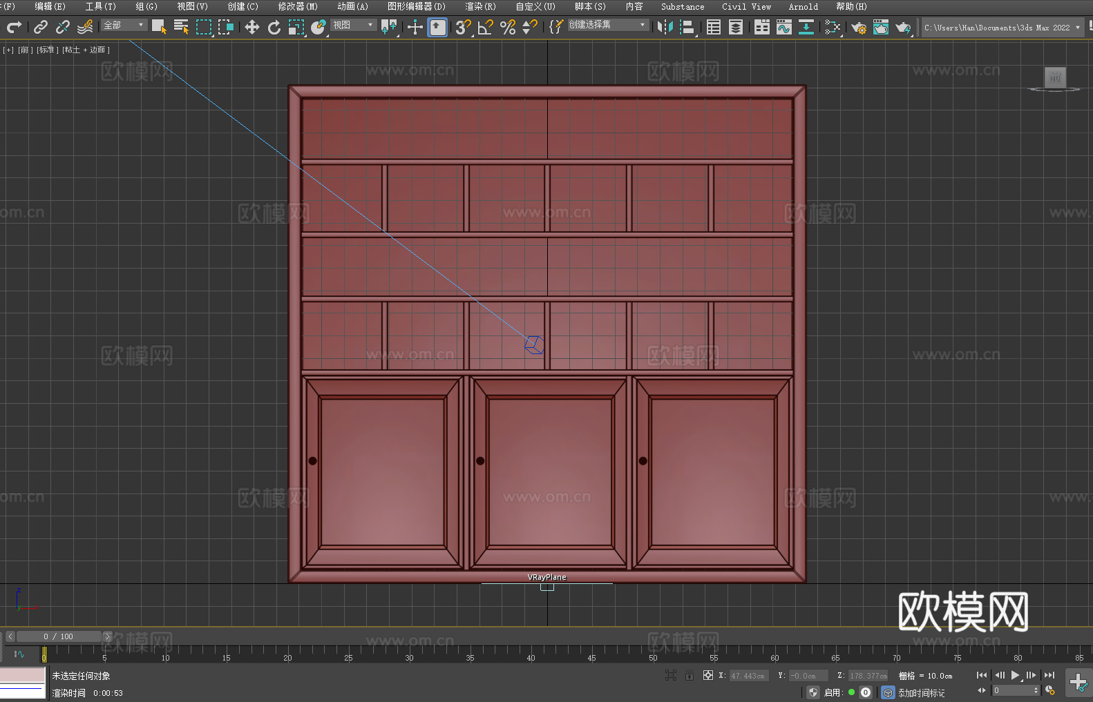Click the Bind to Space Warp icon
This screenshot has width=1093, height=702.
(85, 27)
